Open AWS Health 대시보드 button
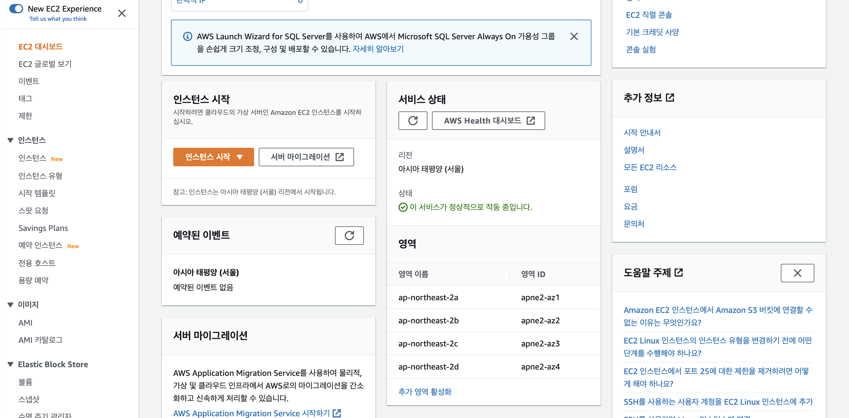This screenshot has width=849, height=418. tap(488, 121)
